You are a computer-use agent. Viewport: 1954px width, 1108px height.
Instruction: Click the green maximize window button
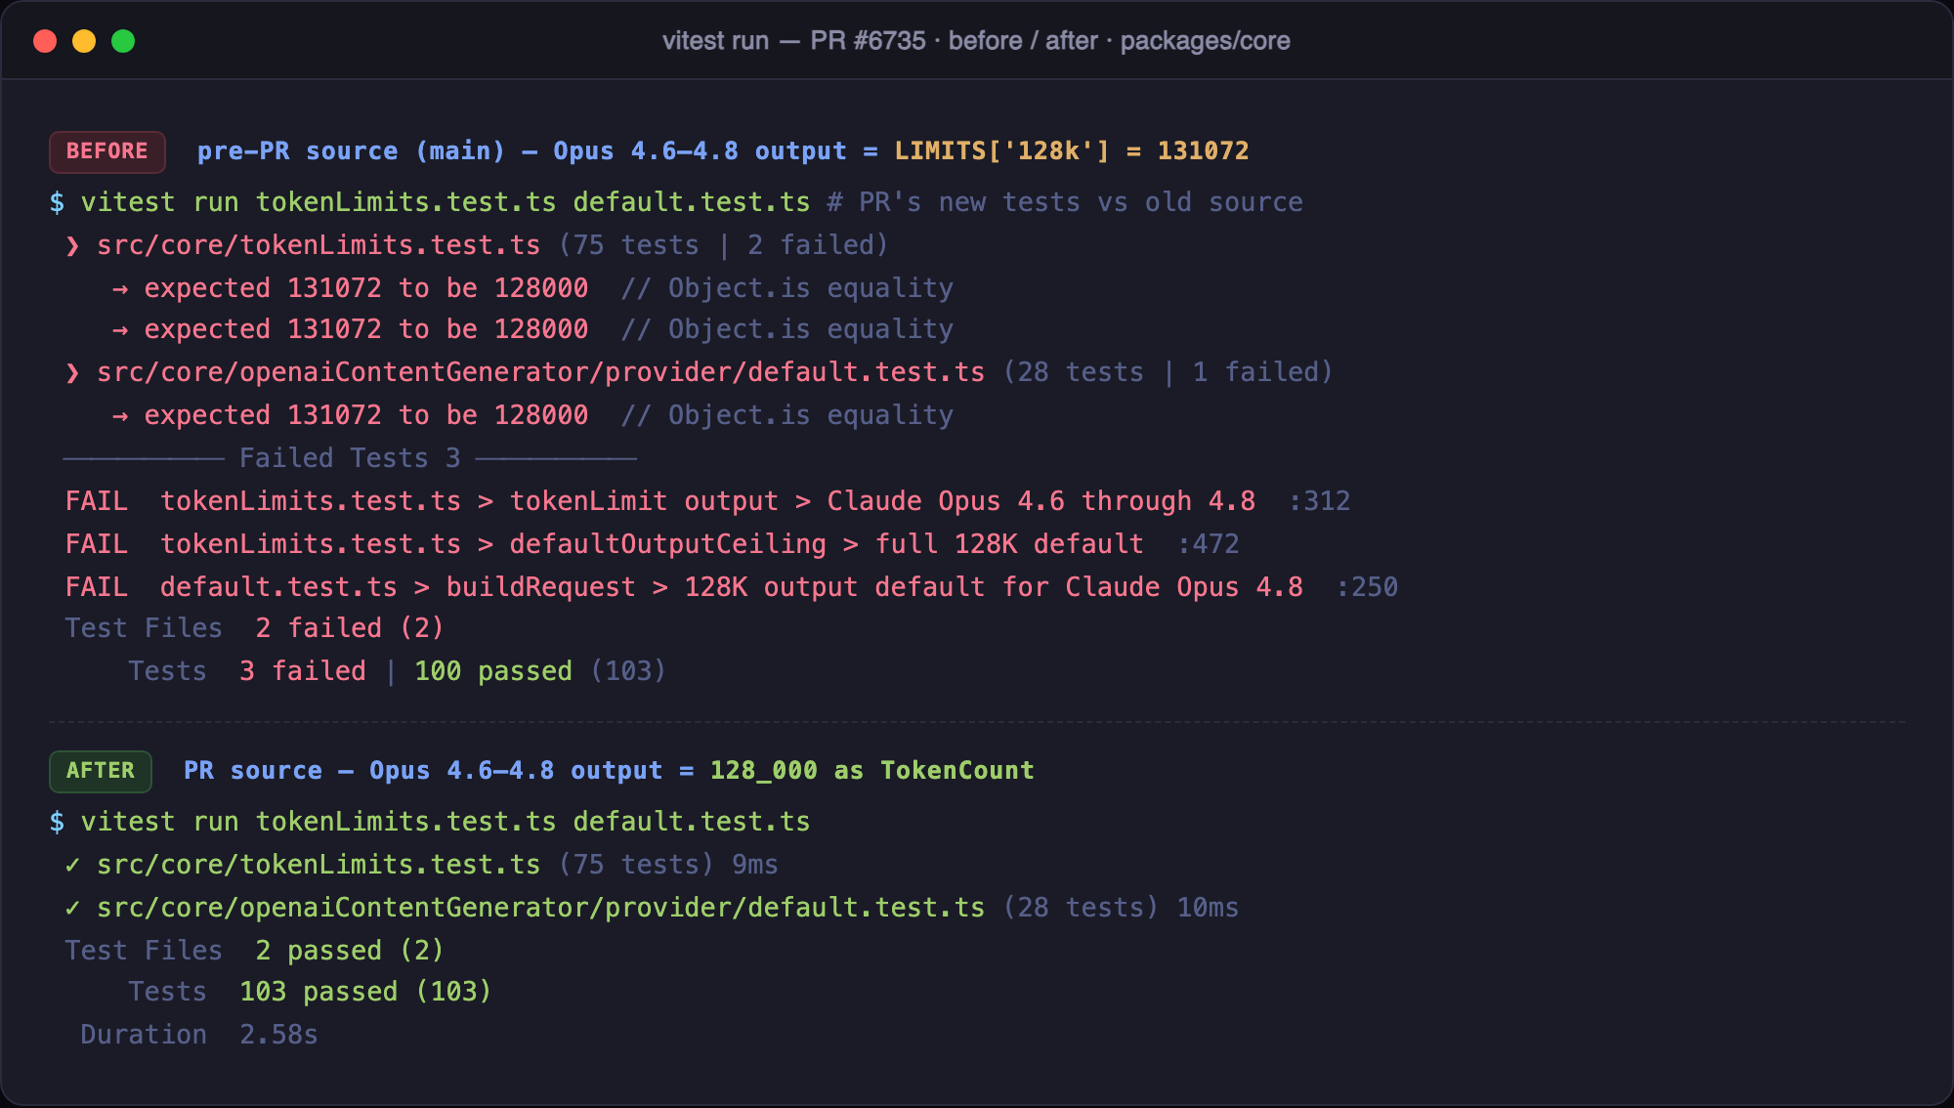click(x=123, y=41)
